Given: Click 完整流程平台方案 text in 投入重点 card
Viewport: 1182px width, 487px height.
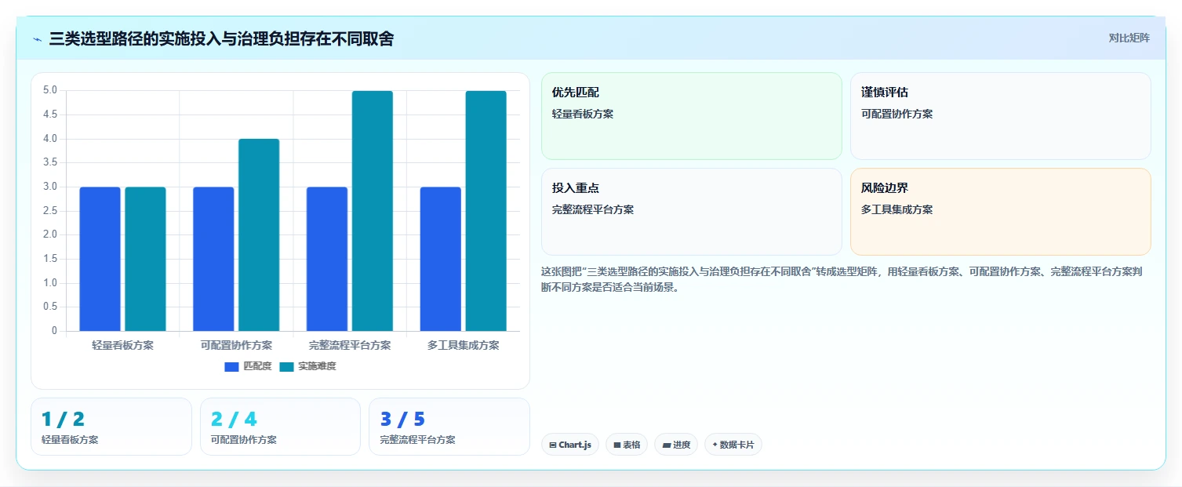Looking at the screenshot, I should (593, 209).
